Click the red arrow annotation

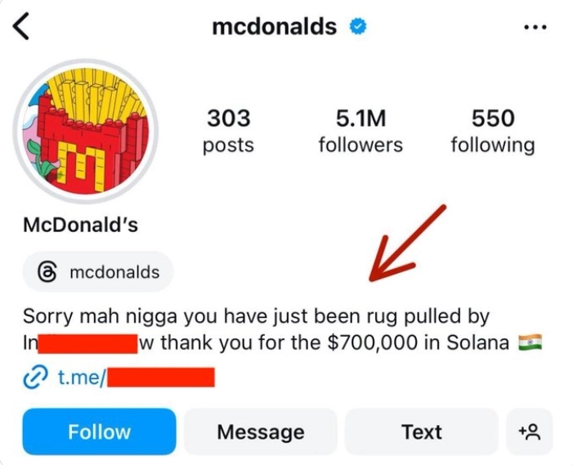(406, 244)
